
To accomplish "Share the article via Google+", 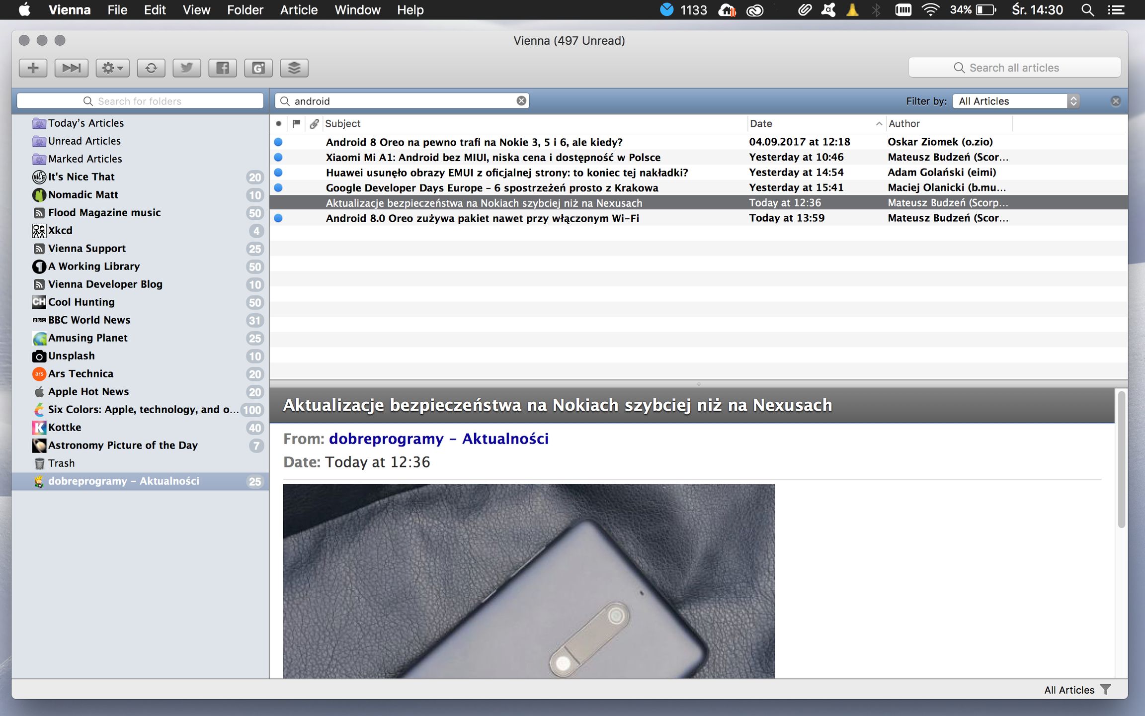I will click(258, 68).
